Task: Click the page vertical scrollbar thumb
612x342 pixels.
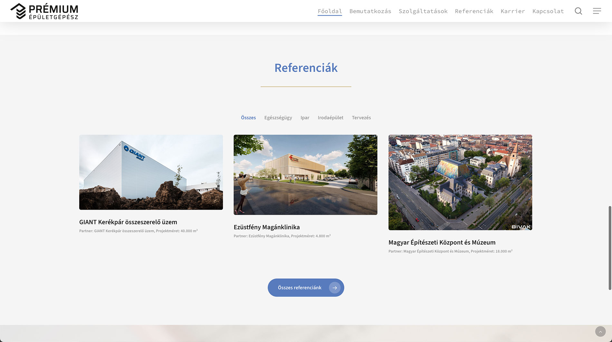Action: 610,248
